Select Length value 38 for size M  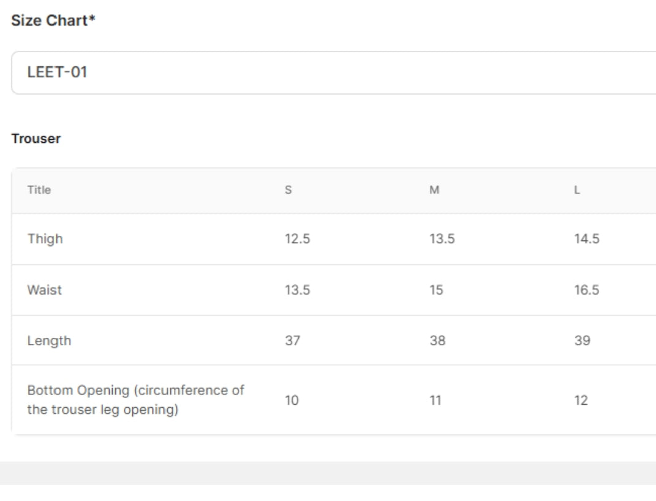(x=437, y=340)
